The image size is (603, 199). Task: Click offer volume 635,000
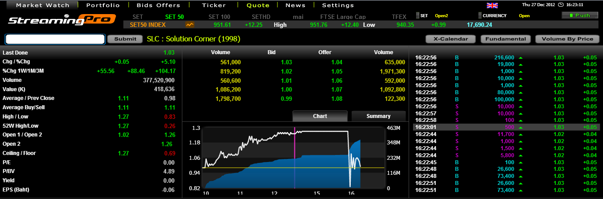pos(394,62)
